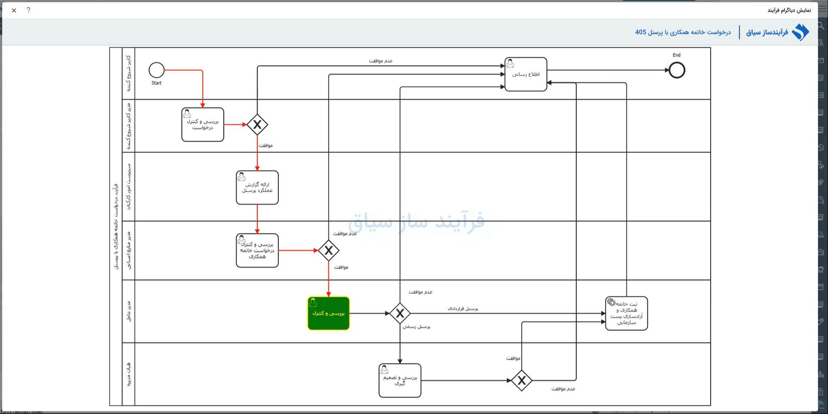Click the پرسنل قراردادی flow label
This screenshot has height=414, width=828.
tap(463, 308)
